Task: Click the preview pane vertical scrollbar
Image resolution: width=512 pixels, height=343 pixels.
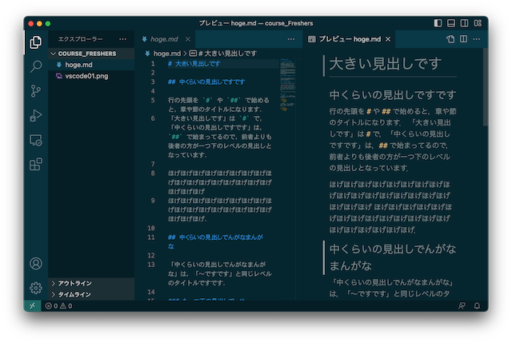Action: [x=486, y=87]
